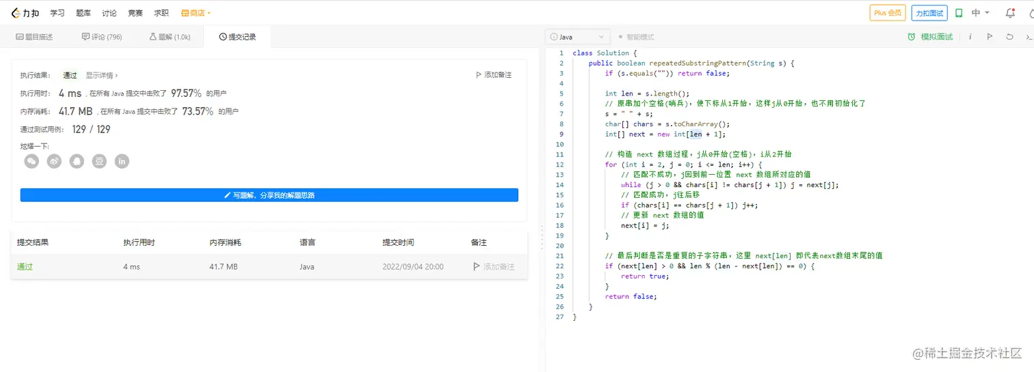Open the 学习 menu

(x=57, y=13)
